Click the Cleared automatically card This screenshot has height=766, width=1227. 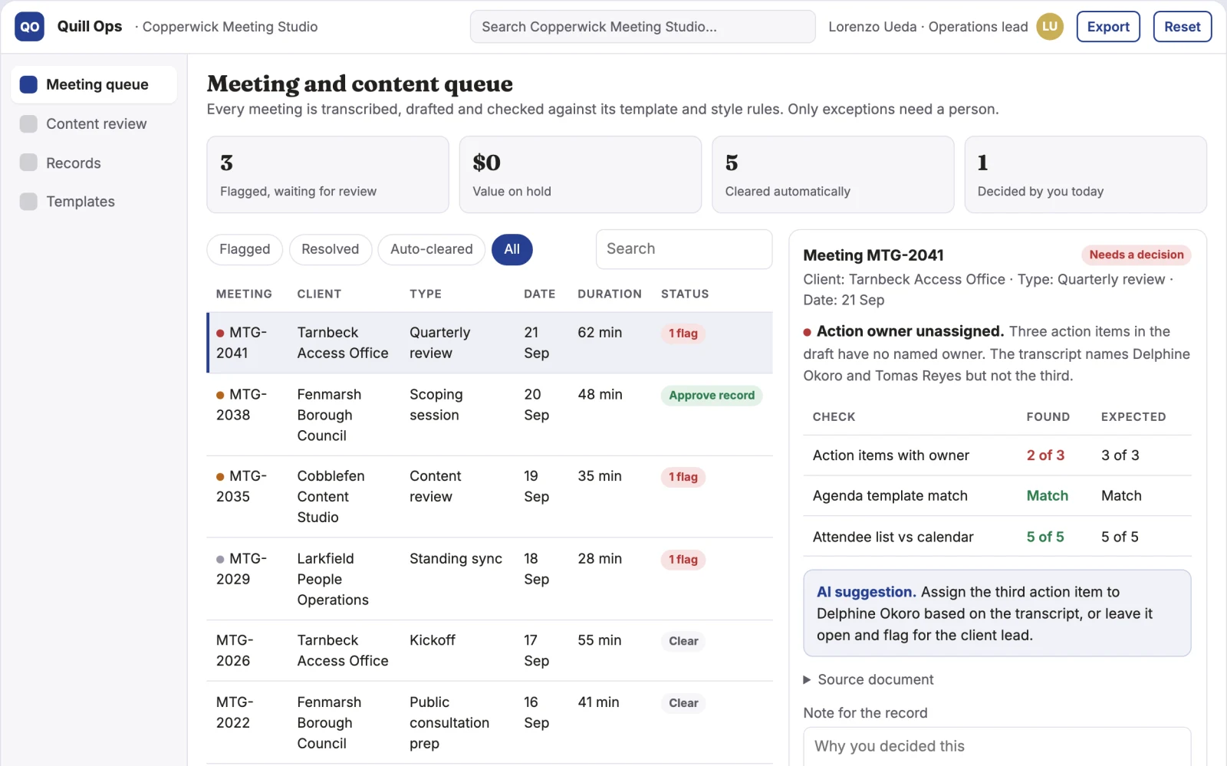pyautogui.click(x=833, y=175)
